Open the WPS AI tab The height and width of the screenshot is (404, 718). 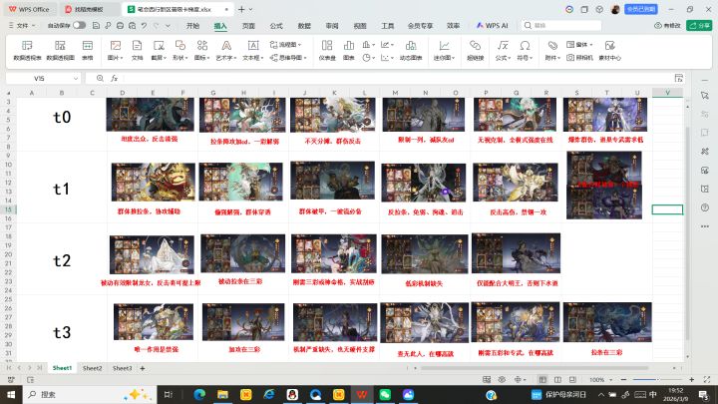(493, 26)
